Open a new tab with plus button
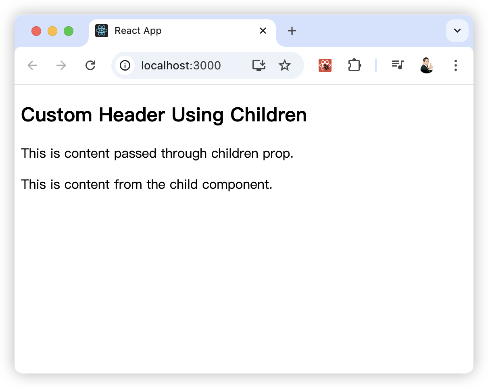 pyautogui.click(x=292, y=31)
